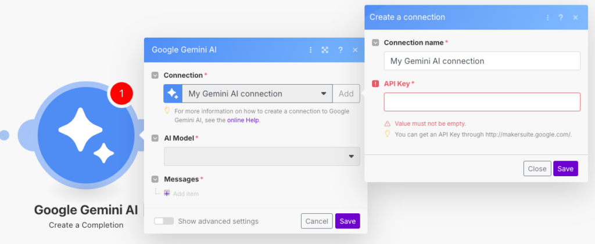
Task: Click the red error badge on the module
Action: pos(121,93)
